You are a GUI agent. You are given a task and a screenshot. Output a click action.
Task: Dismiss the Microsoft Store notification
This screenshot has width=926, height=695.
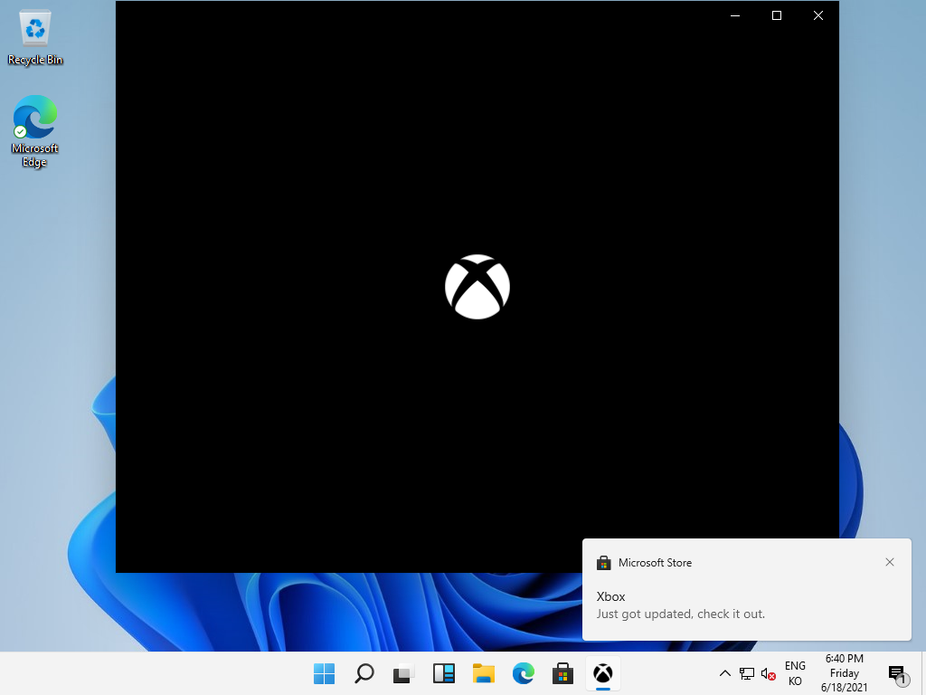(890, 562)
